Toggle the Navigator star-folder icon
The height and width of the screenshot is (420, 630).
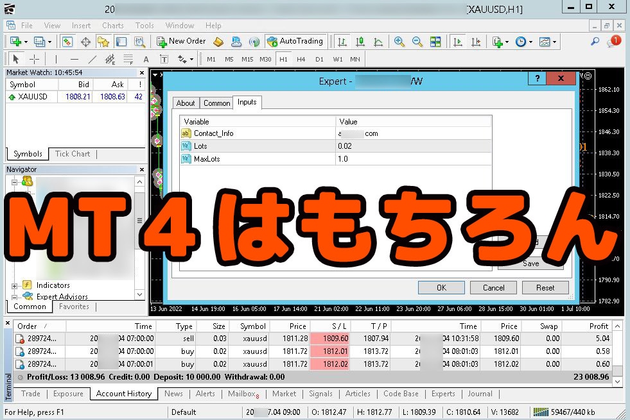[103, 41]
